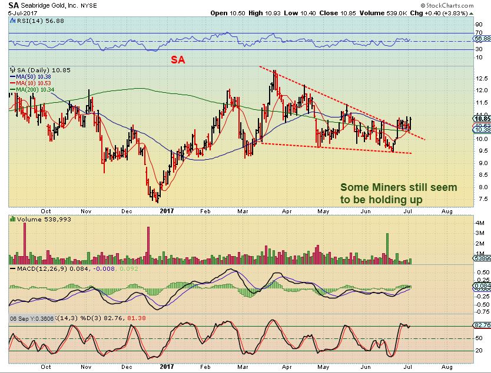Click the 82.76 stochastic value tag on right axis

[482, 325]
